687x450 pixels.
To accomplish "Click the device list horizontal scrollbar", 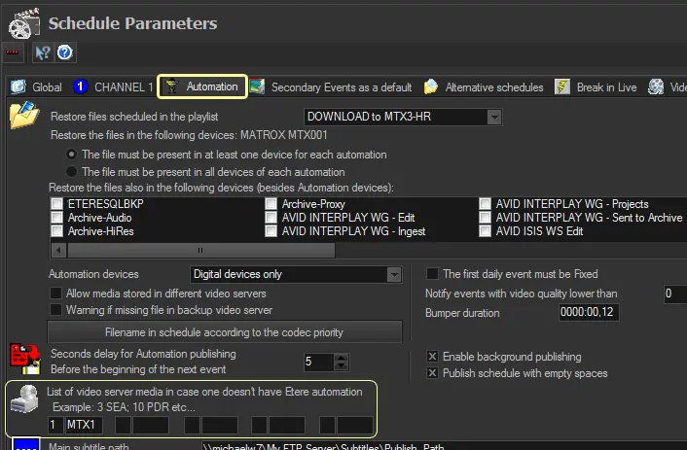I will (x=195, y=250).
